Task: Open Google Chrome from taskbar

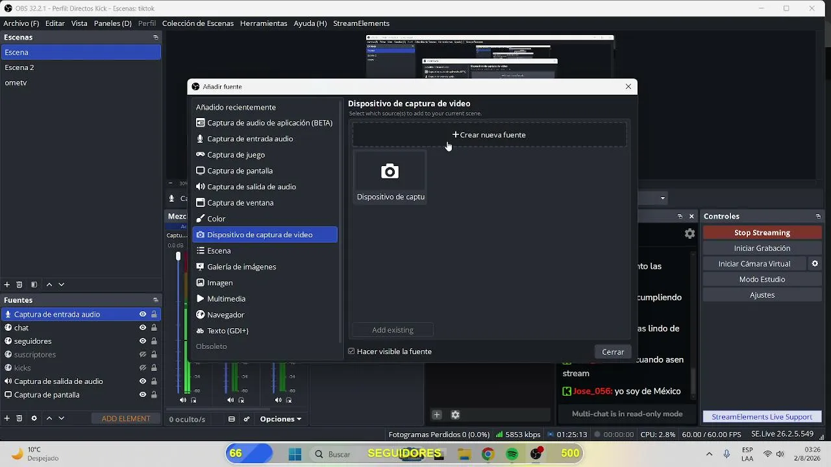Action: click(488, 454)
